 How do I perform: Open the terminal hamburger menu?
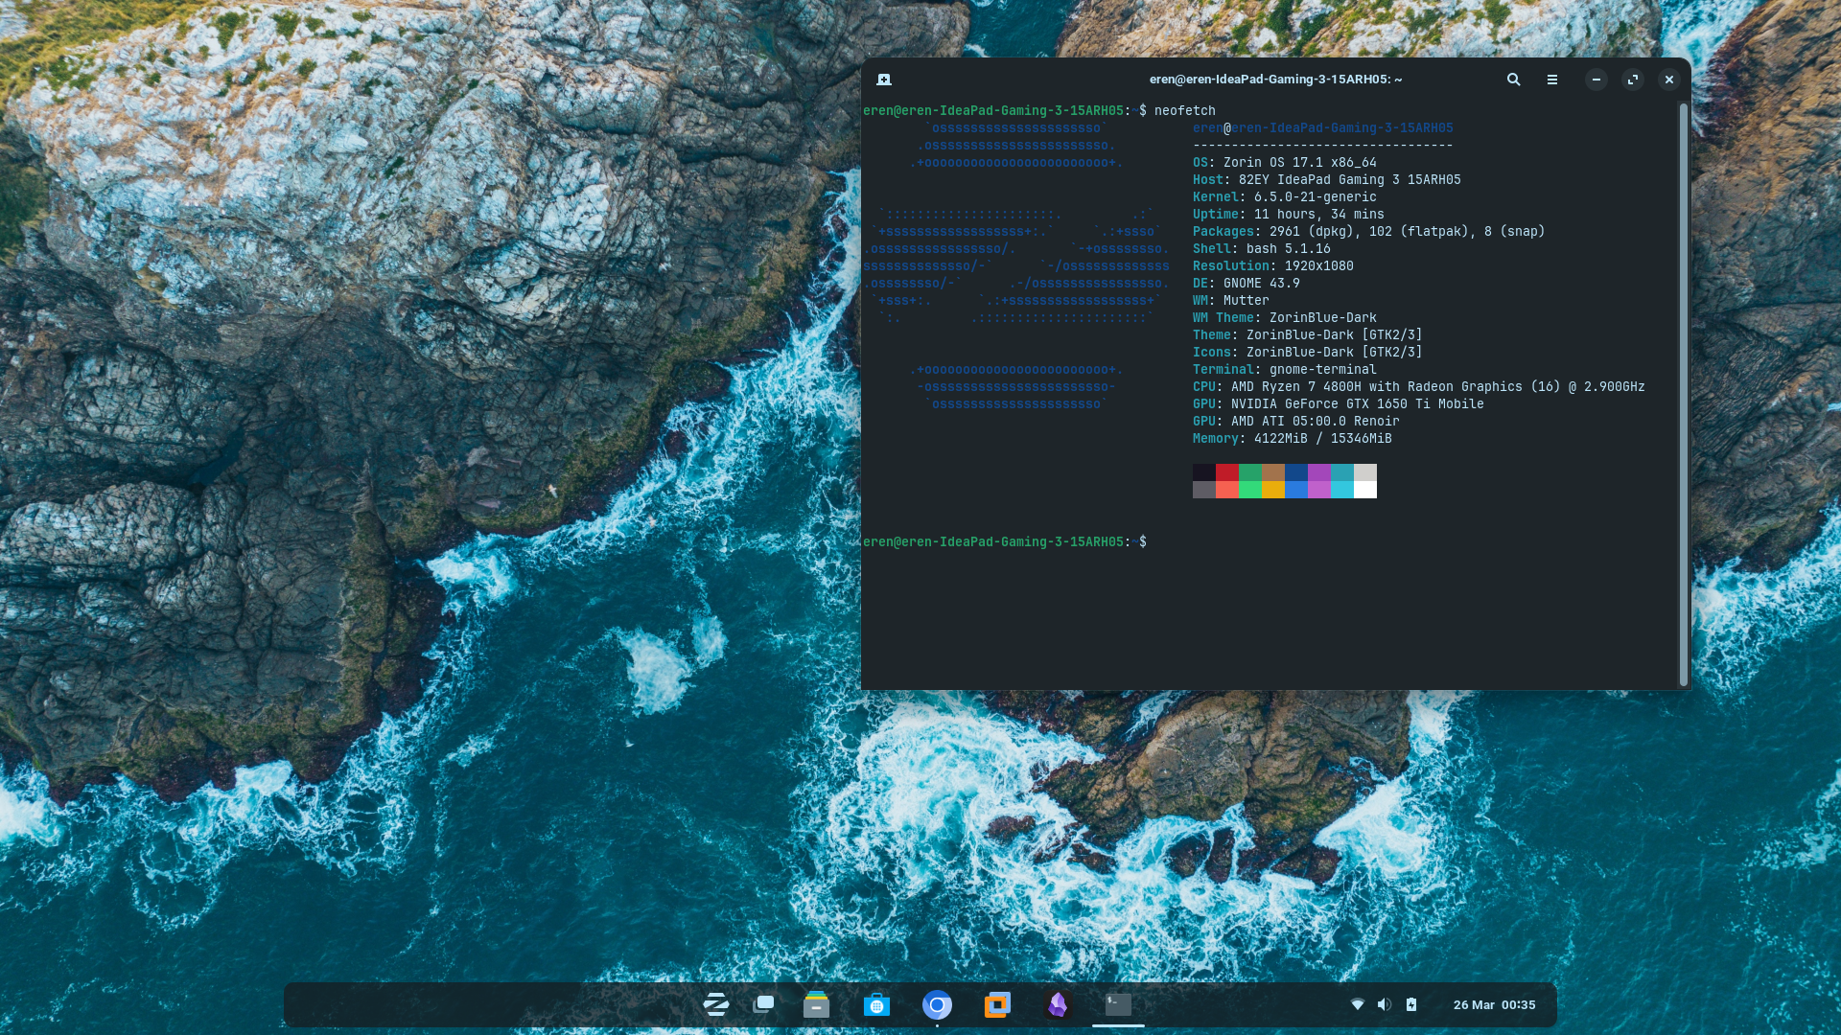[x=1552, y=80]
